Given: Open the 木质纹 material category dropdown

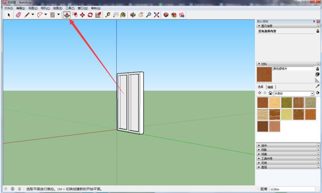Looking at the screenshot, I should (312, 93).
